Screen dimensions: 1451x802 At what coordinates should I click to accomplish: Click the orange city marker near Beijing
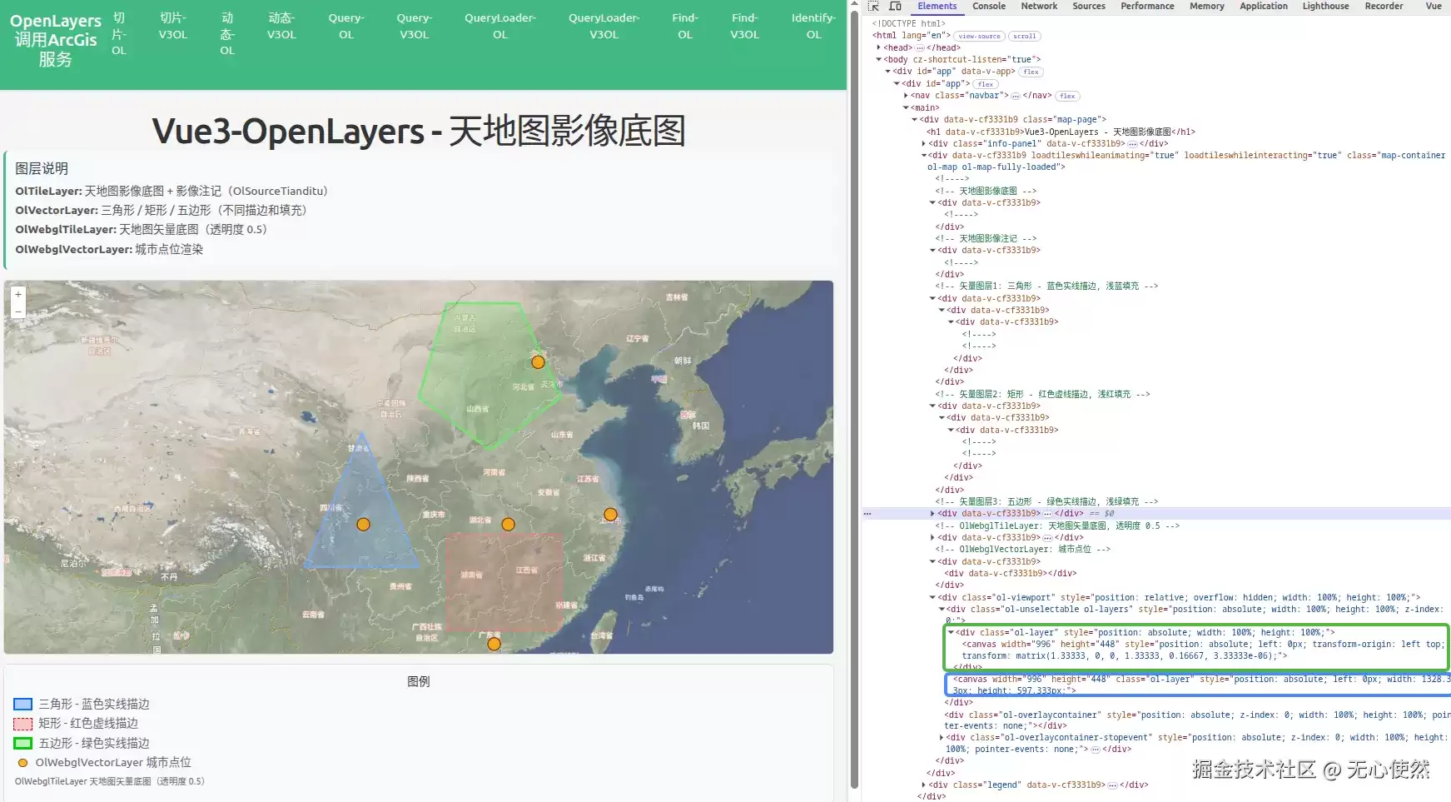tap(539, 362)
